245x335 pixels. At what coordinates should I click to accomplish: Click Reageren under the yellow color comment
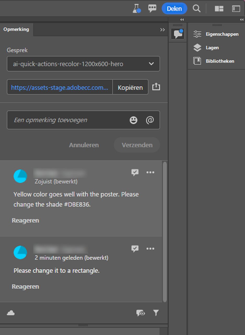[x=25, y=220]
